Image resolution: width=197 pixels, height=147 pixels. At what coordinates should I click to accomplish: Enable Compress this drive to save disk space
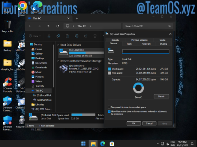[109, 107]
